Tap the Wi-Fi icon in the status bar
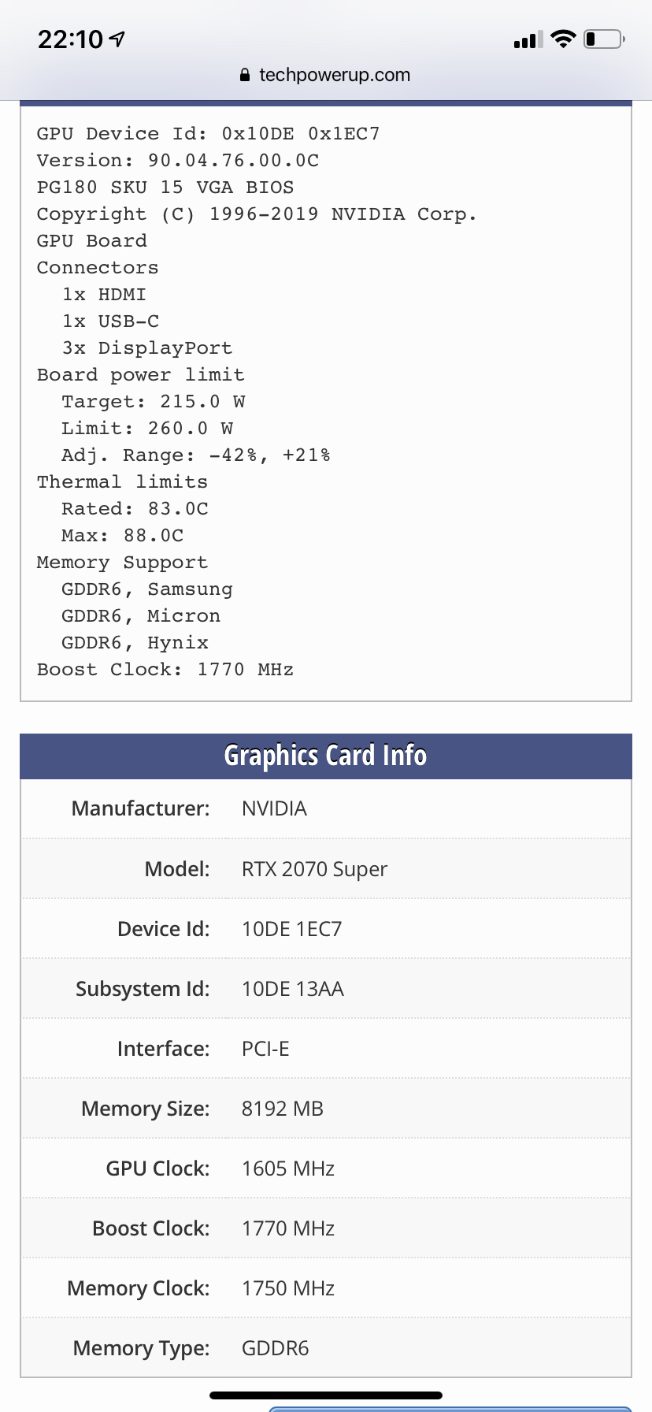652x1412 pixels. pos(562,38)
